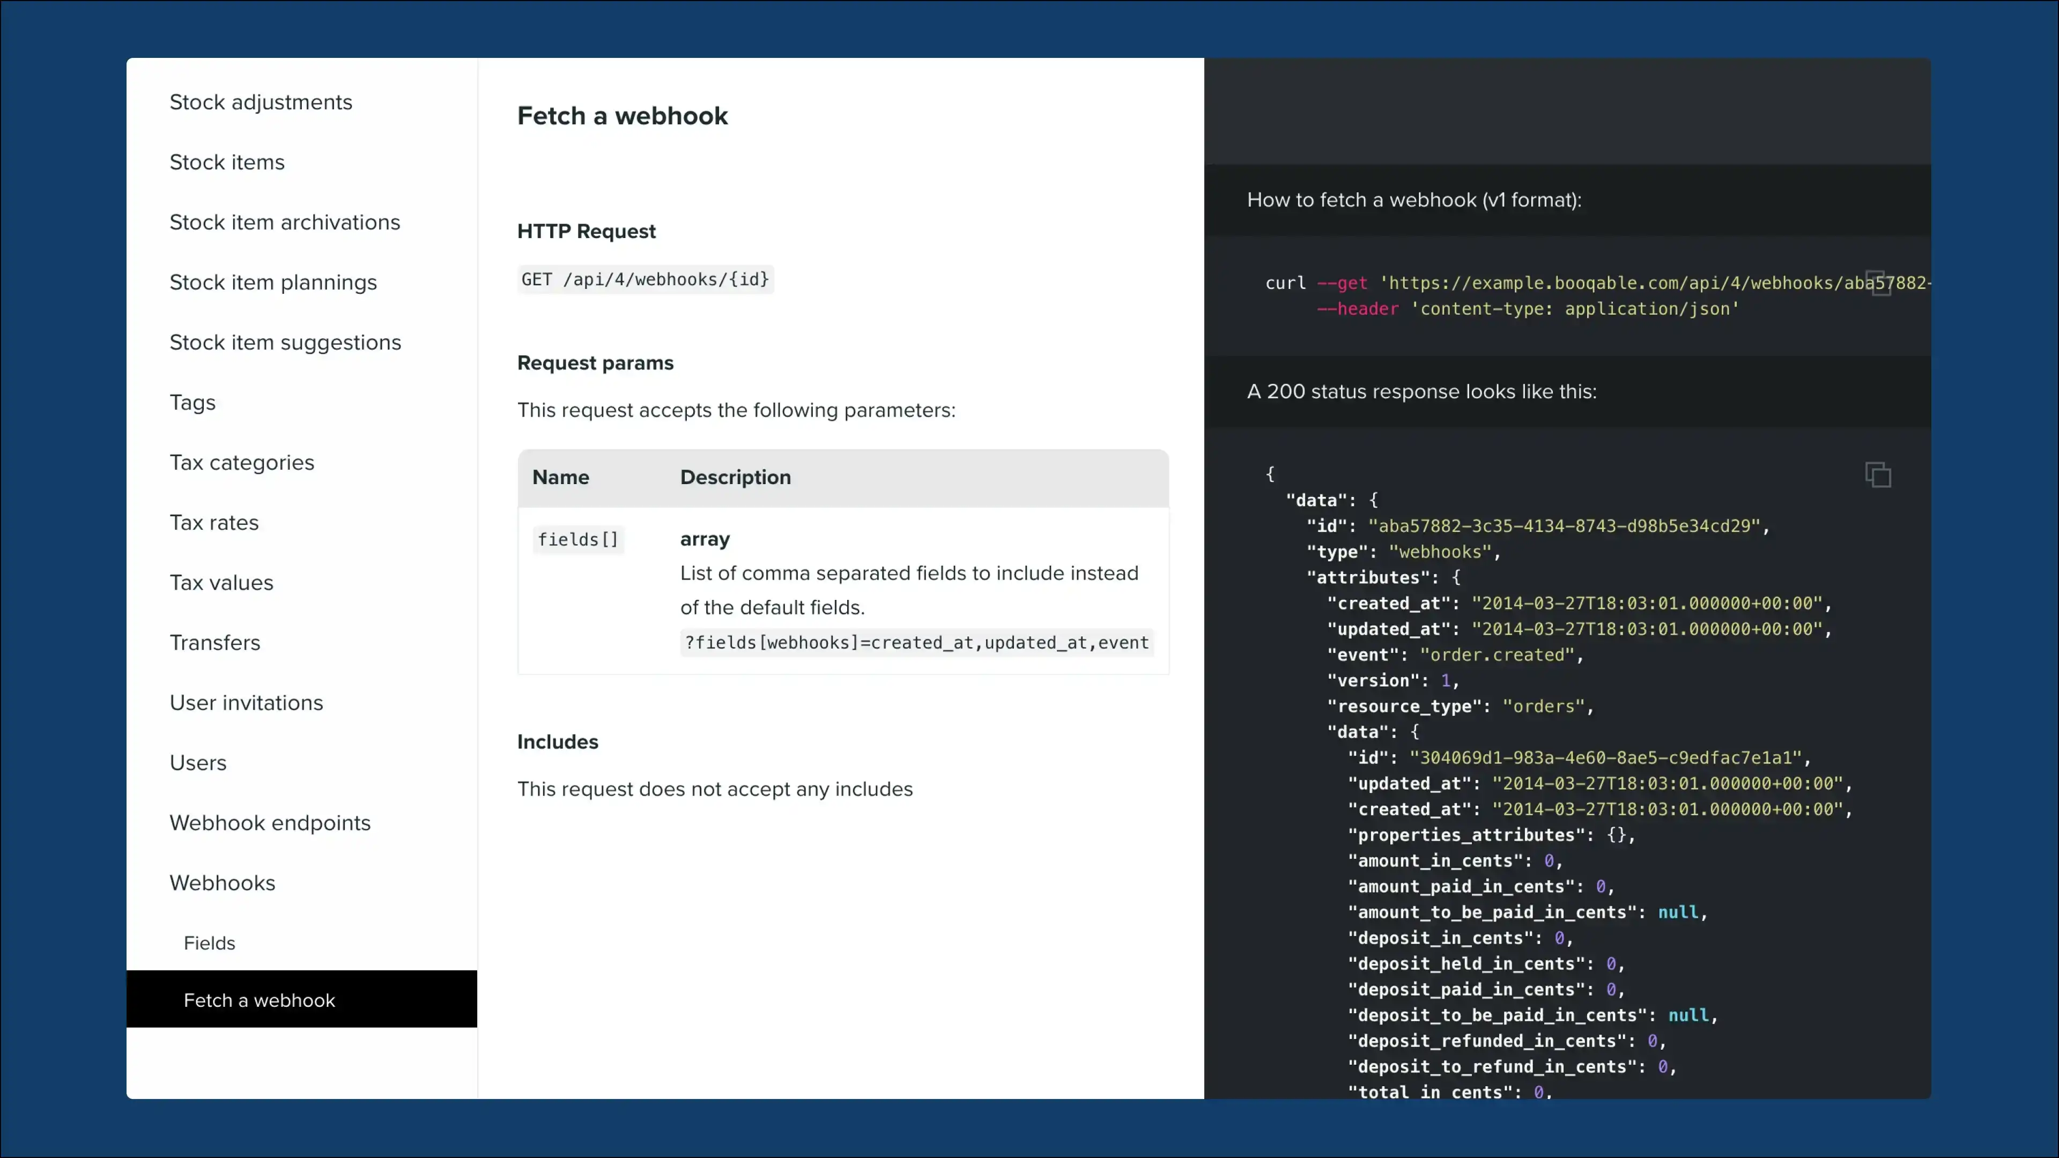Navigate to Tax categories

click(x=242, y=462)
